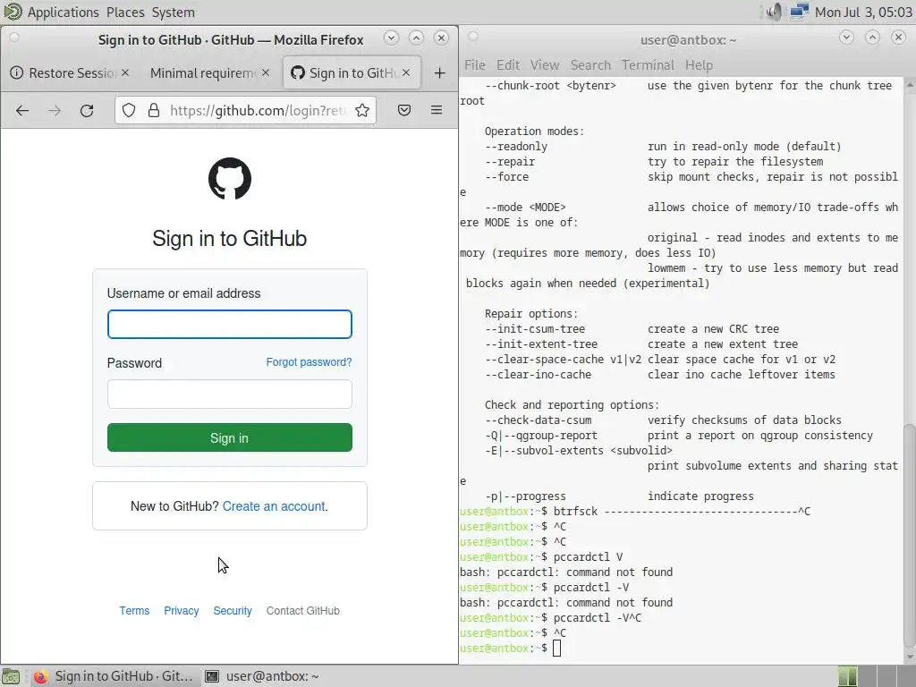Viewport: 916px width, 687px height.
Task: Close the Minimal requirements tab
Action: click(x=266, y=72)
